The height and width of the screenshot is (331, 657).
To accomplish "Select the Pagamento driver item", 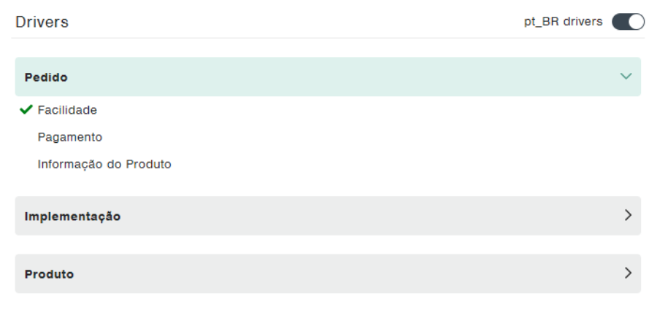I will pyautogui.click(x=70, y=137).
